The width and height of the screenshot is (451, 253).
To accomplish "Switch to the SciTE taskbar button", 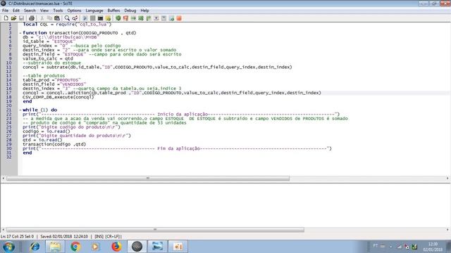I will [137, 247].
